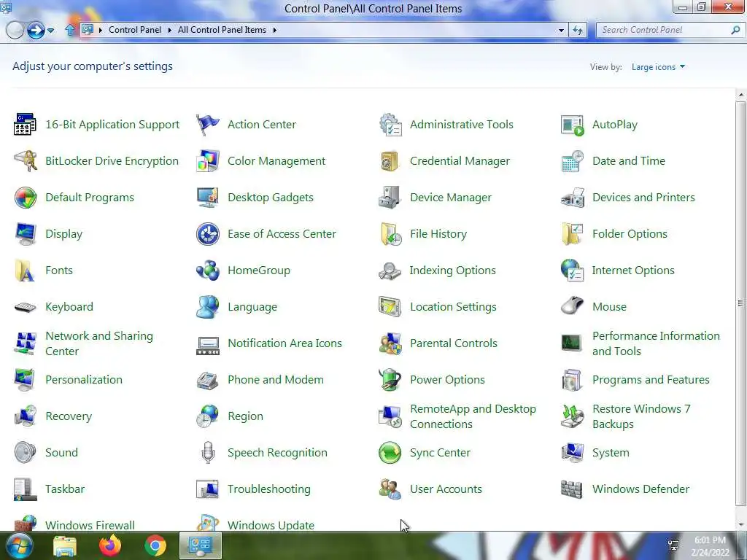This screenshot has height=560, width=747.
Task: Open the recent pages dropdown beside Forward
Action: (50, 31)
